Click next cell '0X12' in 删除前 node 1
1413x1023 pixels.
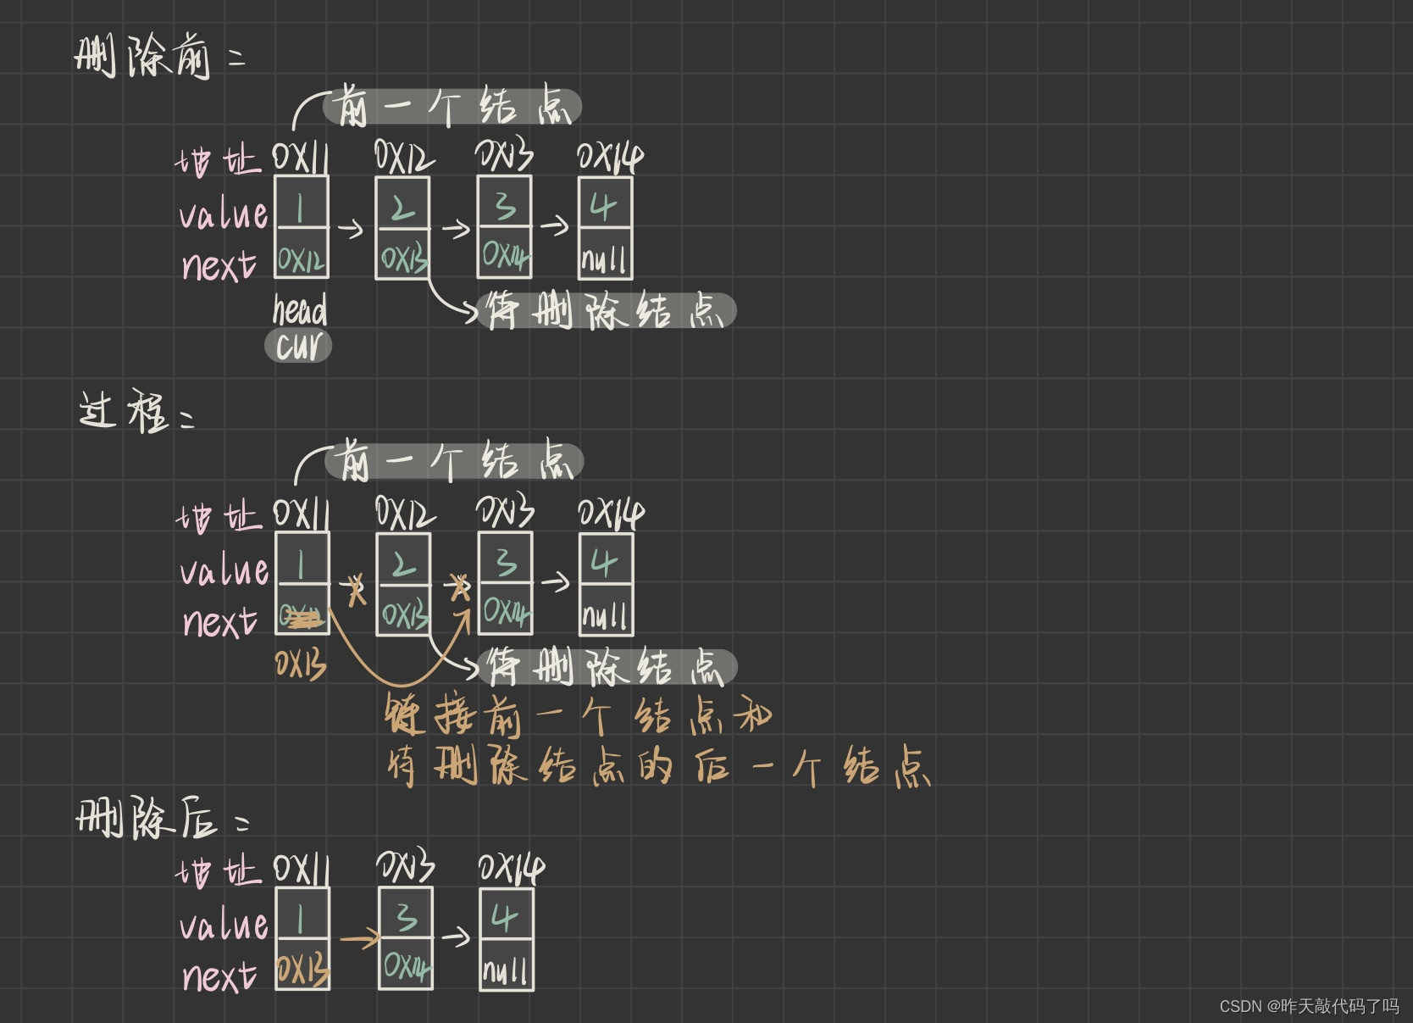(x=302, y=253)
